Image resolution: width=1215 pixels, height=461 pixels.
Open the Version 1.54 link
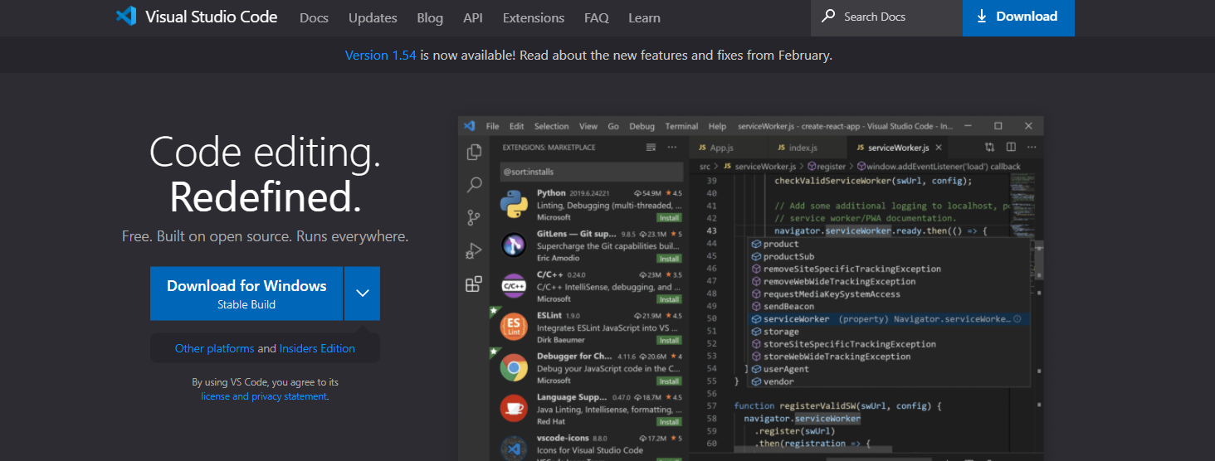coord(381,56)
